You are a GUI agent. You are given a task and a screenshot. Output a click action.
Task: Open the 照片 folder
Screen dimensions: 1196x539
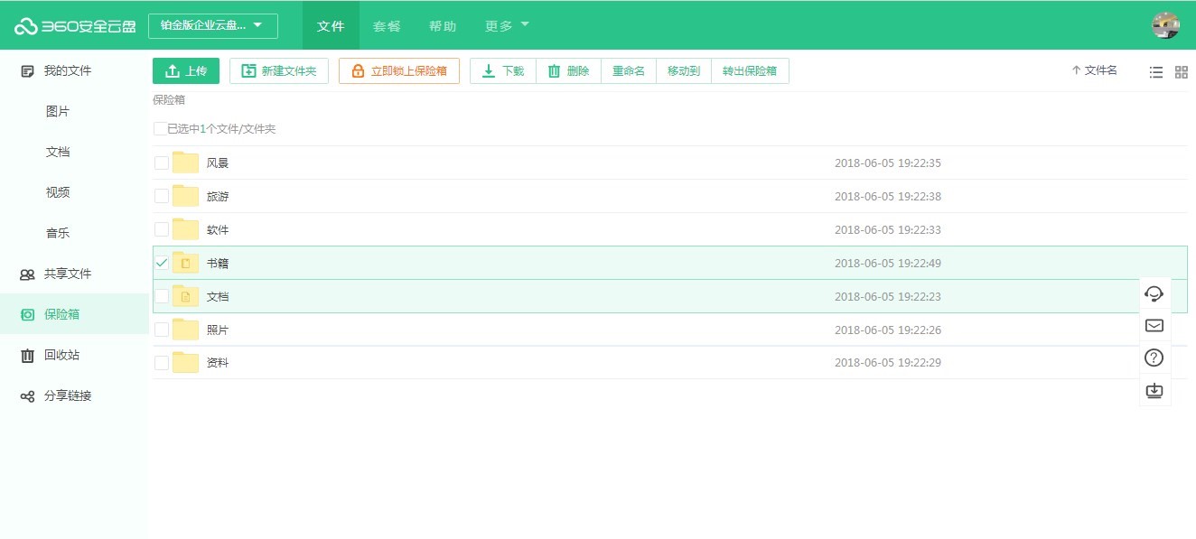218,330
